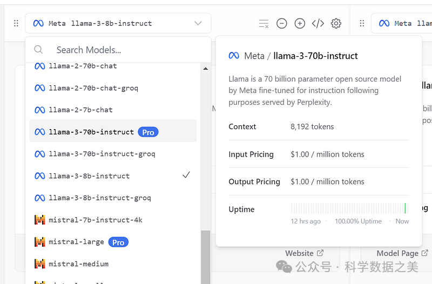The width and height of the screenshot is (432, 284).
Task: Click the minus circle remove model icon
Action: [x=282, y=23]
